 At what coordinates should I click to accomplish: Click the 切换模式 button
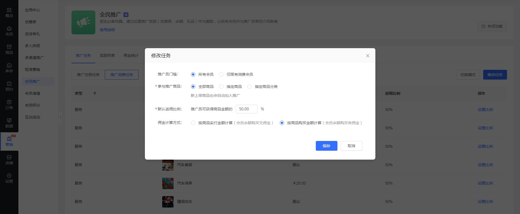(x=468, y=75)
